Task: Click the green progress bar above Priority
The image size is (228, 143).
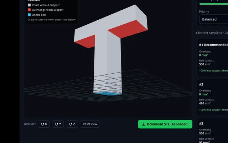Action: tap(214, 4)
